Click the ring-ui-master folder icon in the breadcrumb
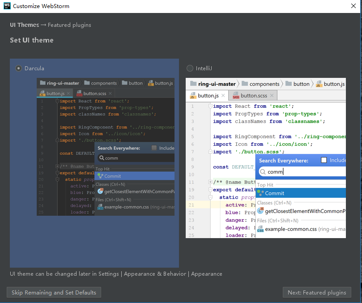Screen dimensions: 362x303 tap(192, 84)
